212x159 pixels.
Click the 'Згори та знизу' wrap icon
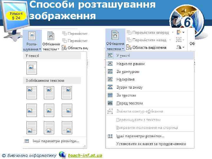(x=110, y=87)
